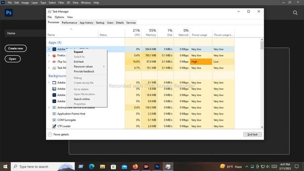Screen dimensions: 304x171
Task: Click the High power usage cell
Action: coord(201,62)
